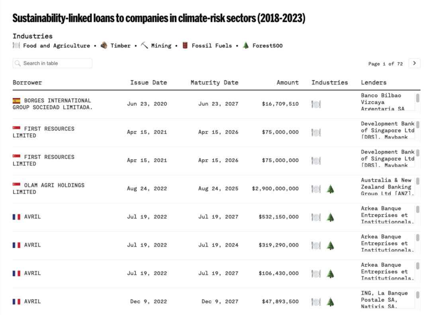
Task: Click the Industries column header
Action: pyautogui.click(x=329, y=83)
